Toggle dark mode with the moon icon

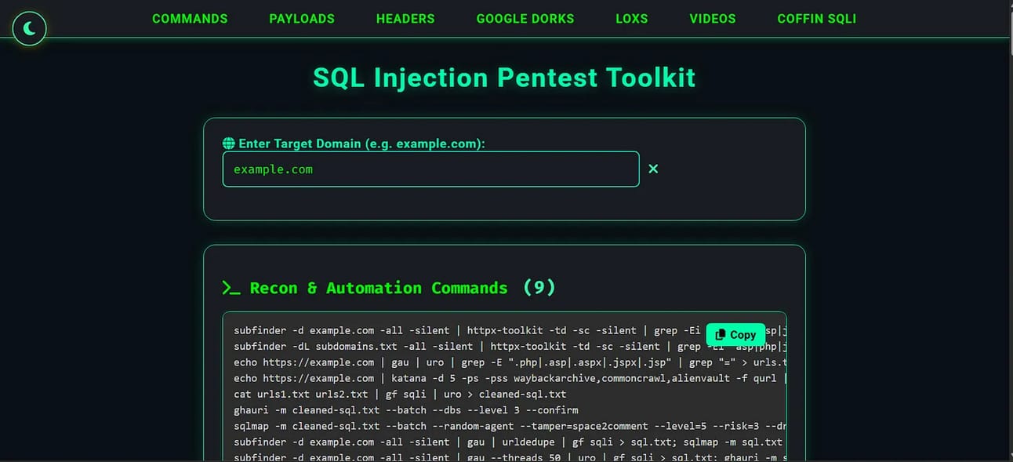tap(29, 29)
